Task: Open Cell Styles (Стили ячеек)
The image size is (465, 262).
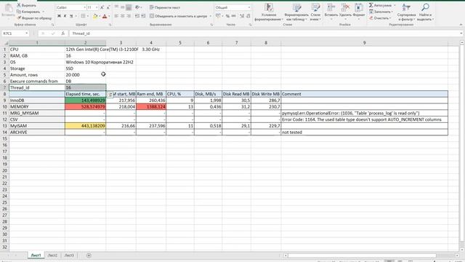Action: coord(315,12)
